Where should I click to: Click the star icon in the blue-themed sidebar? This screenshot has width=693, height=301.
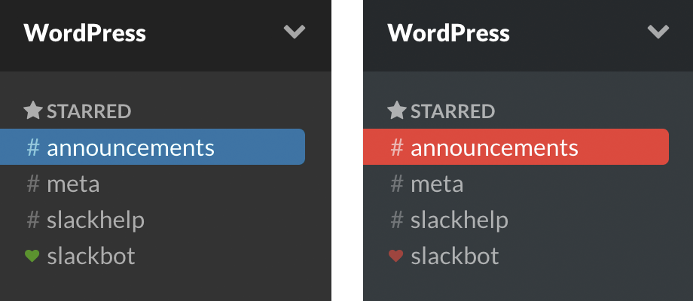click(x=32, y=111)
